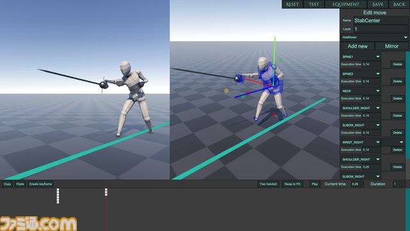The image size is (410, 231).
Task: Click the Add new button
Action: pyautogui.click(x=357, y=46)
